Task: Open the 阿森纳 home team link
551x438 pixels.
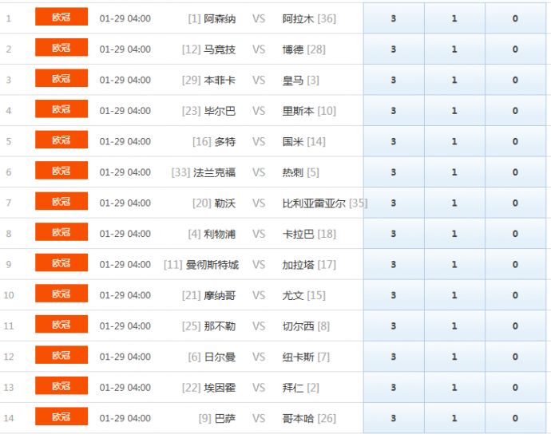Action: 220,18
